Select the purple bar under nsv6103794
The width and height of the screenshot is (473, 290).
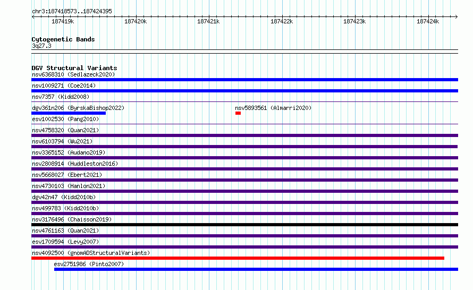click(244, 147)
